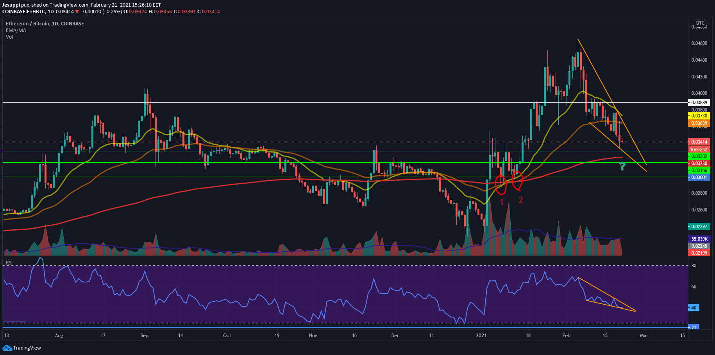Click the gray 0.02245 price label
715x355 pixels.
click(699, 246)
